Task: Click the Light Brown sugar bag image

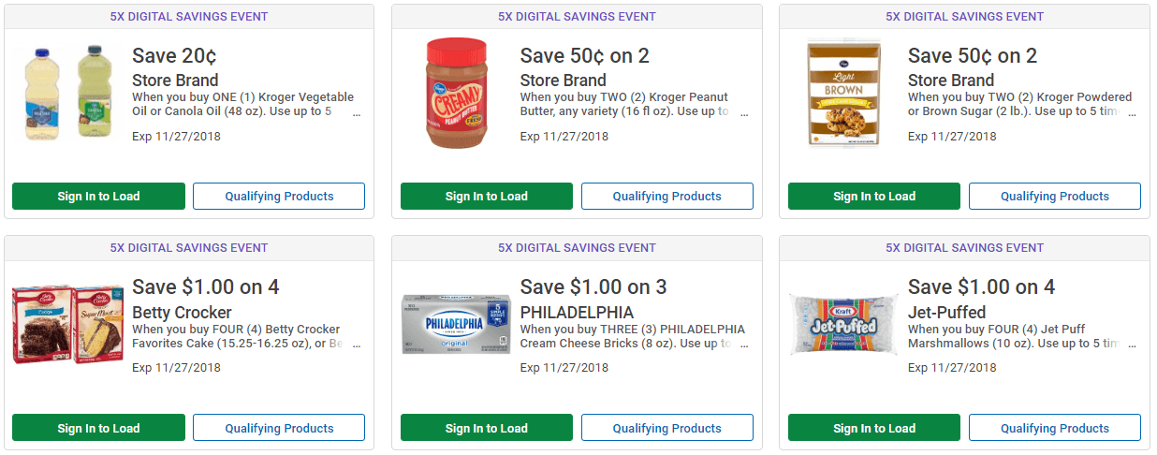Action: [x=844, y=93]
